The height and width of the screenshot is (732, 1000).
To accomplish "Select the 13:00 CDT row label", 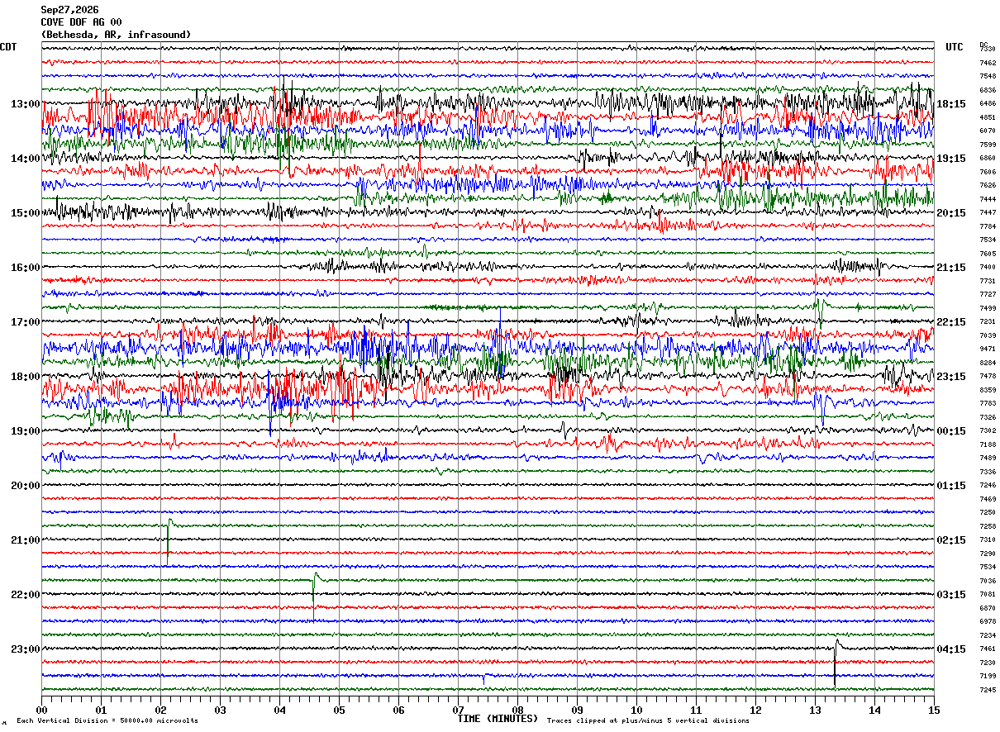I will 26,104.
